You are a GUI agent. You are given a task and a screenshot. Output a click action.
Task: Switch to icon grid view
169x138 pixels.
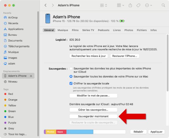[102, 5]
